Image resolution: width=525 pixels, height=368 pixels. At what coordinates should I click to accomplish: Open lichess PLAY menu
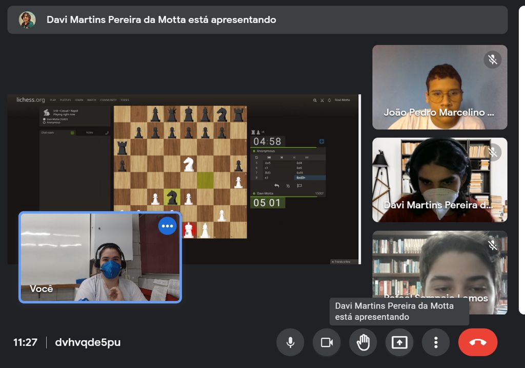pyautogui.click(x=53, y=100)
